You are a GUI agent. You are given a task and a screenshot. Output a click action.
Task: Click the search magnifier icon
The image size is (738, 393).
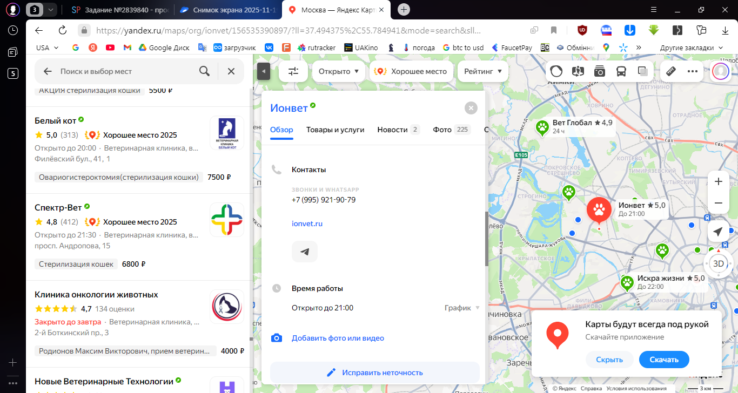coord(204,71)
